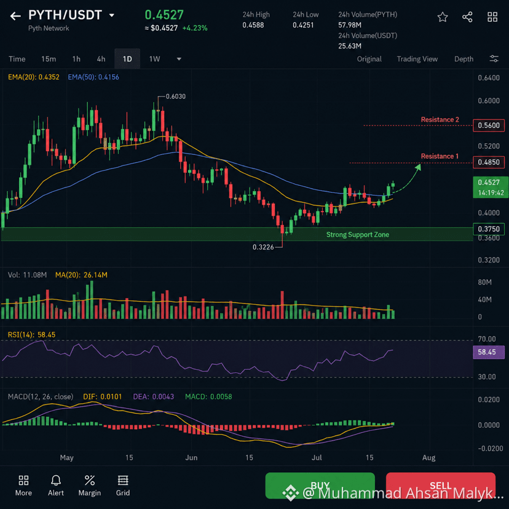
Task: Click the EMA(20): 0.4352 indicator label
Action: [x=34, y=77]
